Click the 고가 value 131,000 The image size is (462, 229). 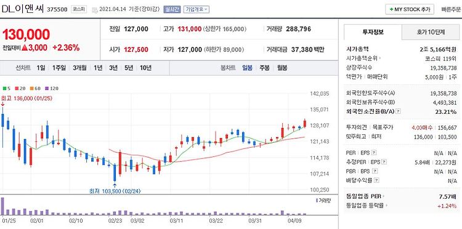(190, 29)
